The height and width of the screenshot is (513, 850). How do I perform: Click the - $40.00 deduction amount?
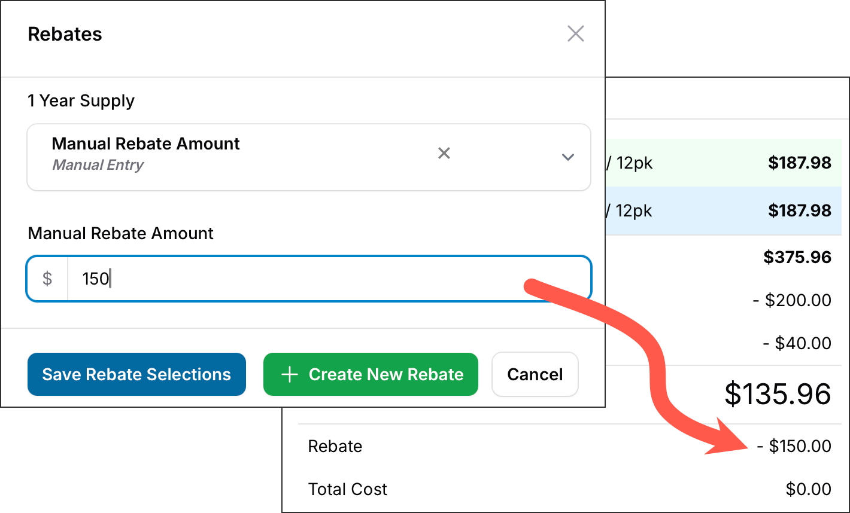point(797,343)
